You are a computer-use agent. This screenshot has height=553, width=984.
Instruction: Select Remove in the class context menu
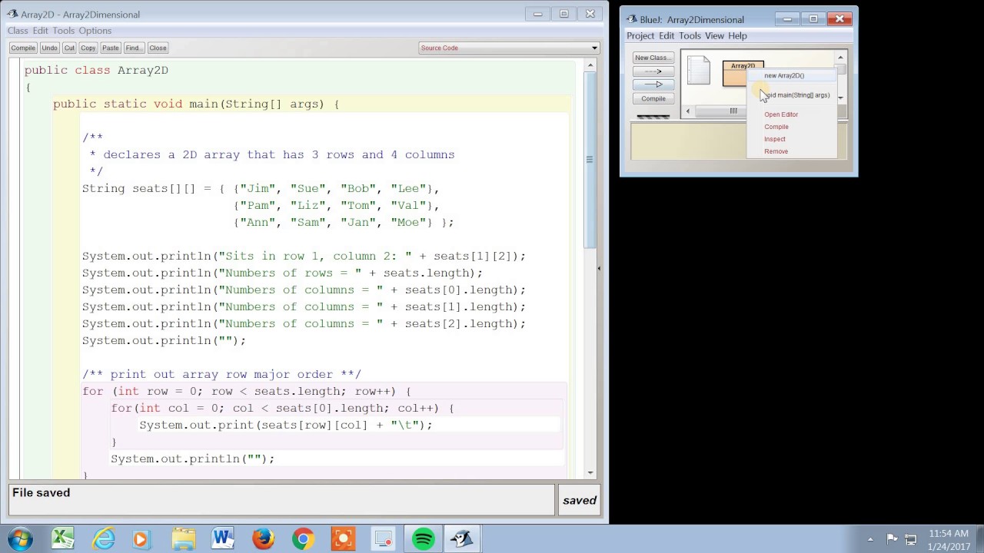(792, 151)
